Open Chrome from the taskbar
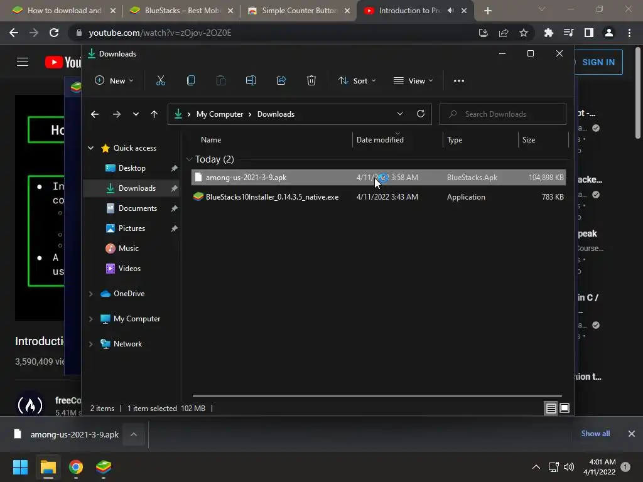 [76, 467]
